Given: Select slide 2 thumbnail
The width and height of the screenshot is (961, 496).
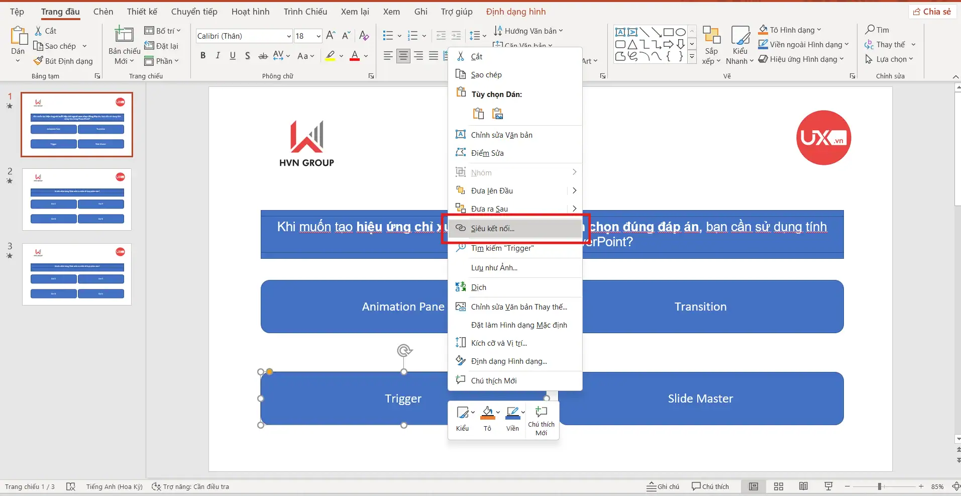Looking at the screenshot, I should click(77, 200).
